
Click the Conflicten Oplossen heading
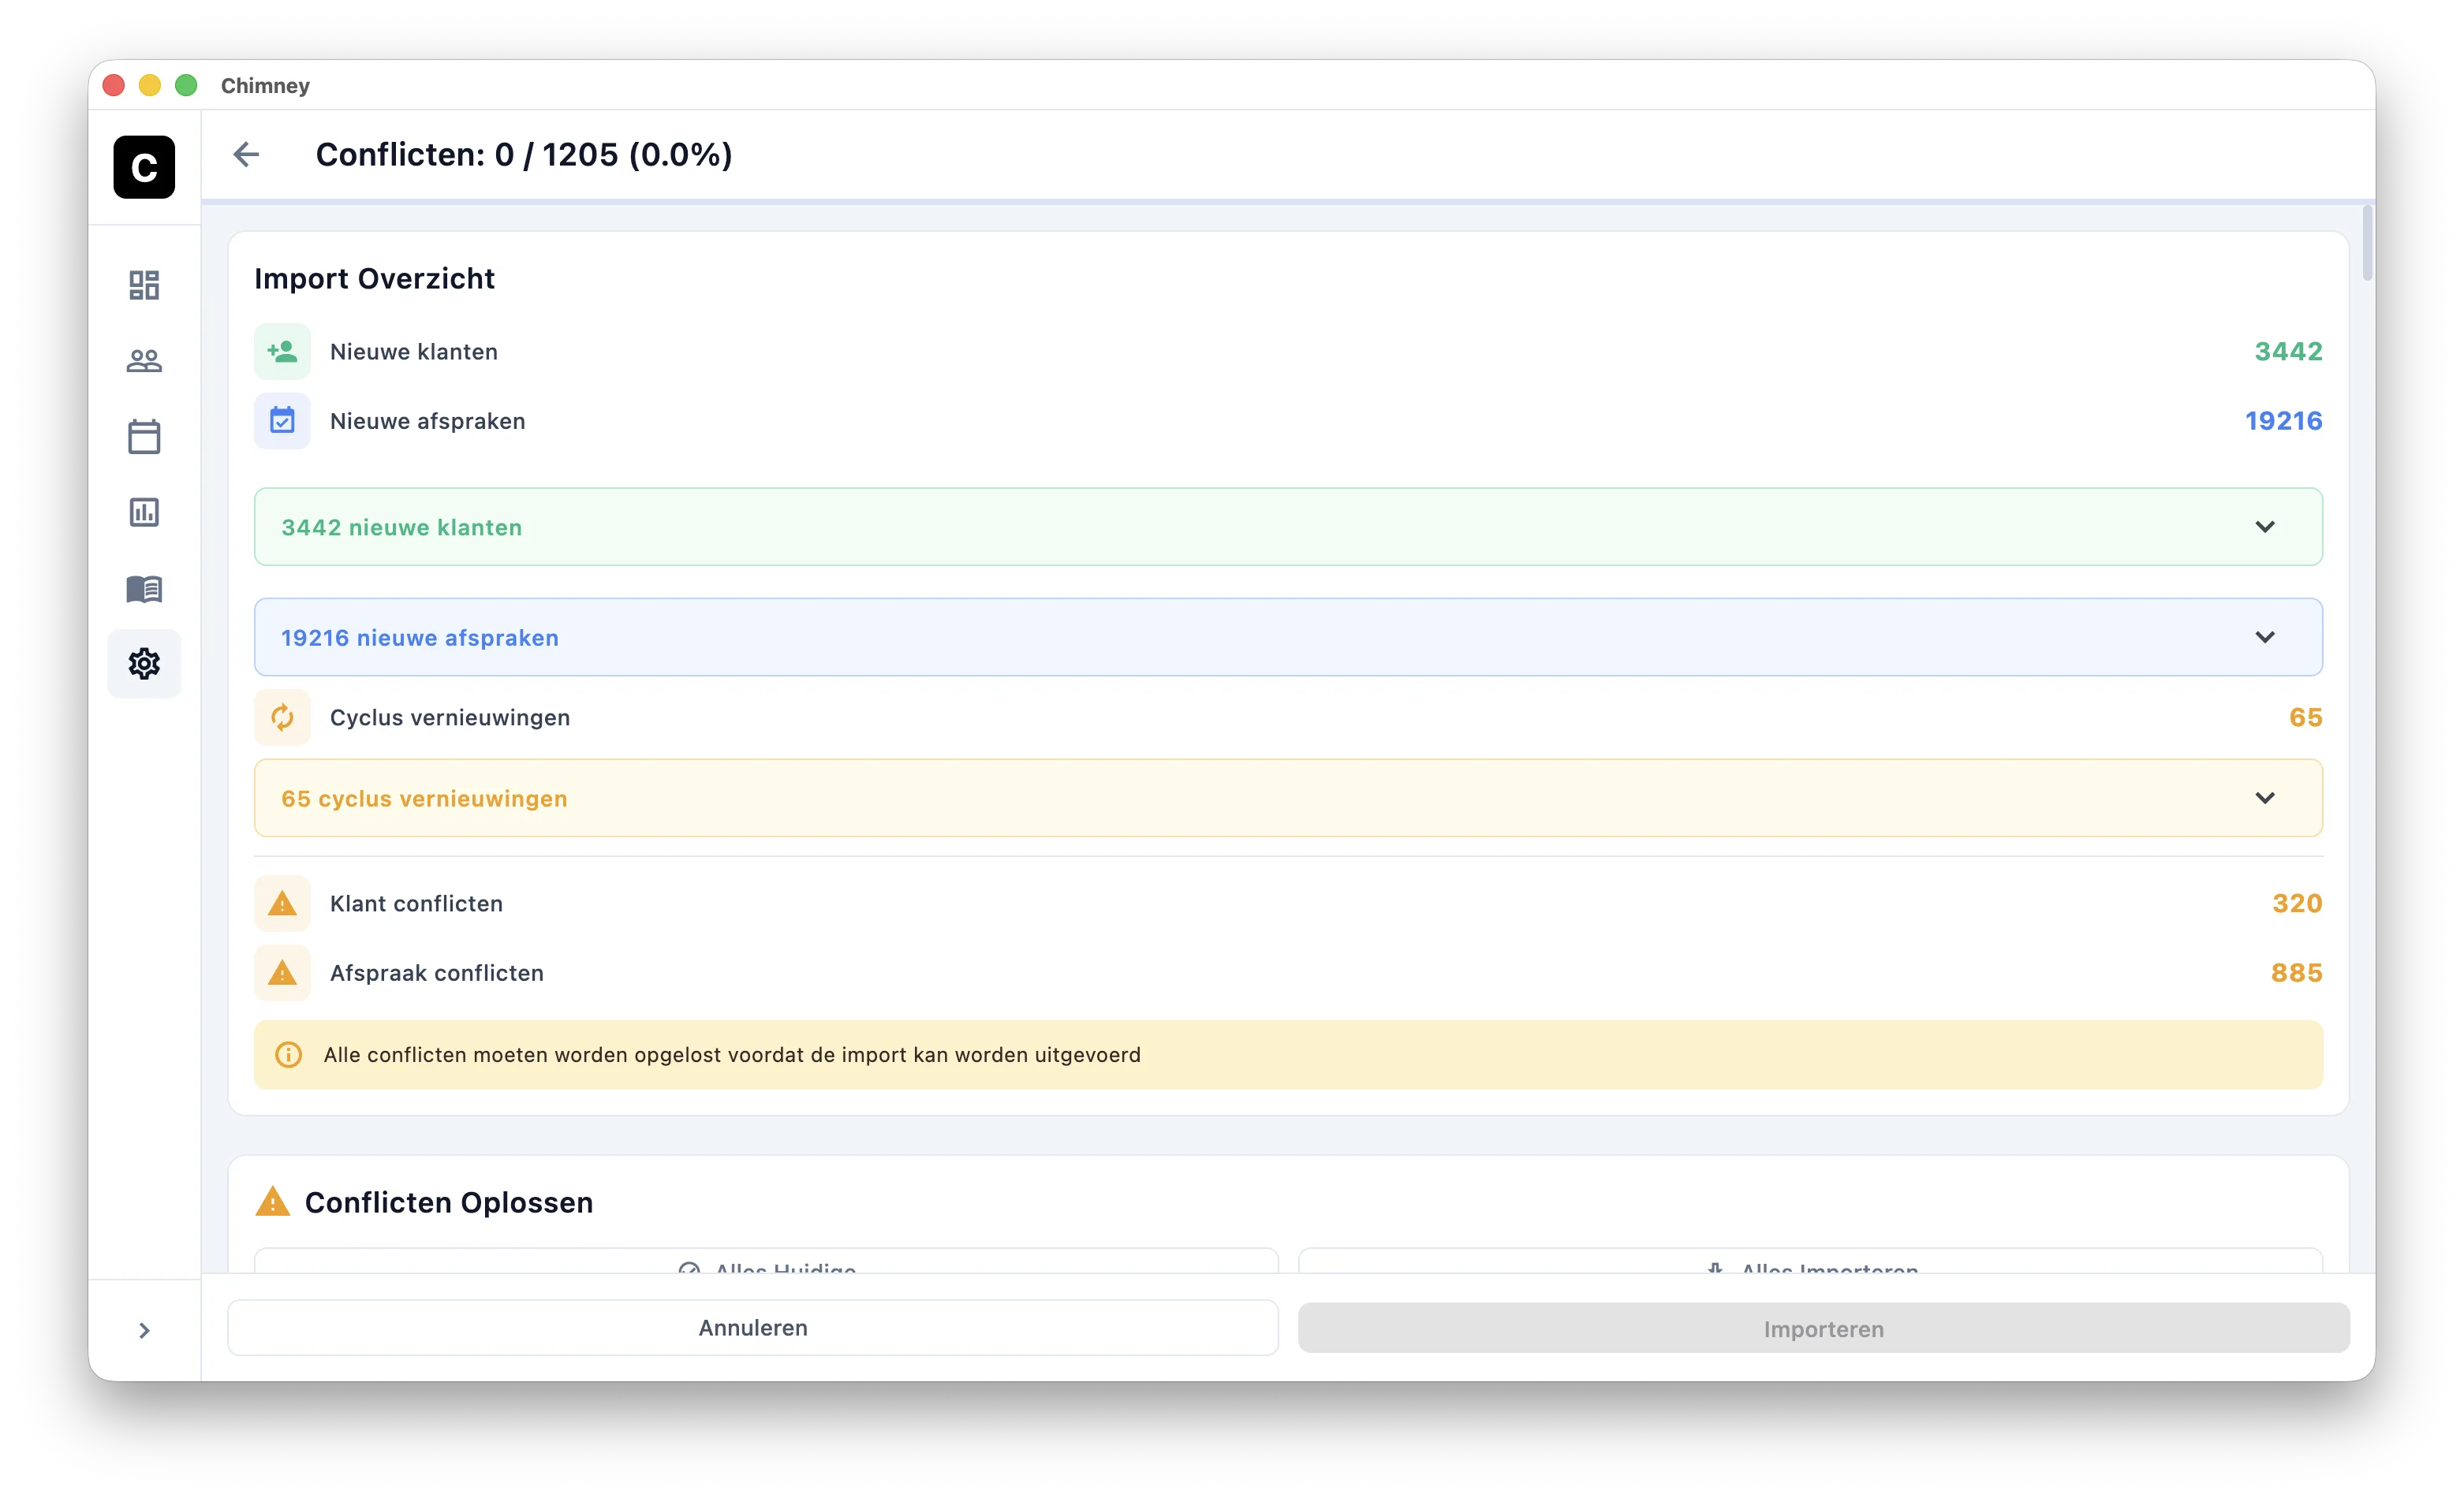(449, 1202)
